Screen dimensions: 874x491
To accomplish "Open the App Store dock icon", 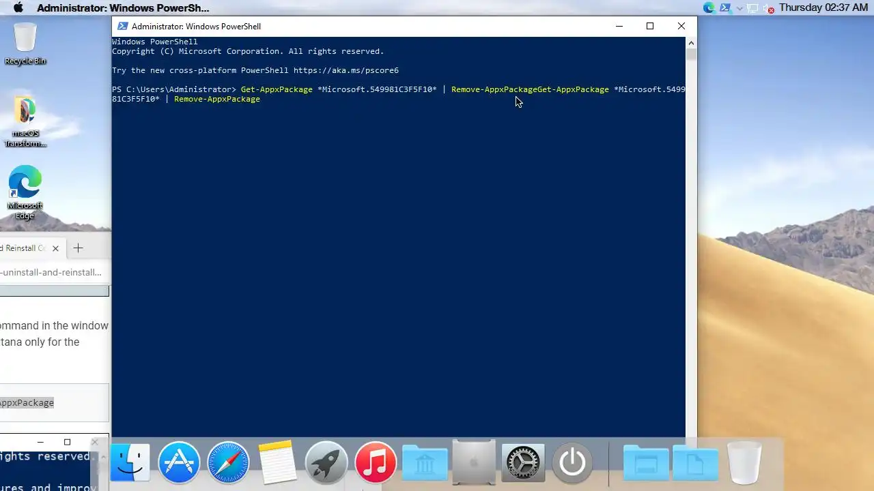I will point(179,463).
